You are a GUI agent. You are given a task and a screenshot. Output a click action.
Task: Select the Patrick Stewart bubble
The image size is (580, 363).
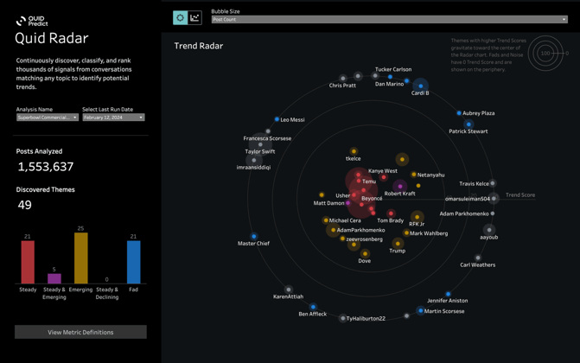pyautogui.click(x=468, y=124)
